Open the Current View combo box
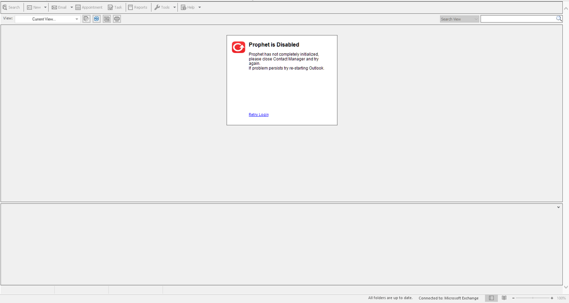The height and width of the screenshot is (303, 569). click(x=48, y=19)
